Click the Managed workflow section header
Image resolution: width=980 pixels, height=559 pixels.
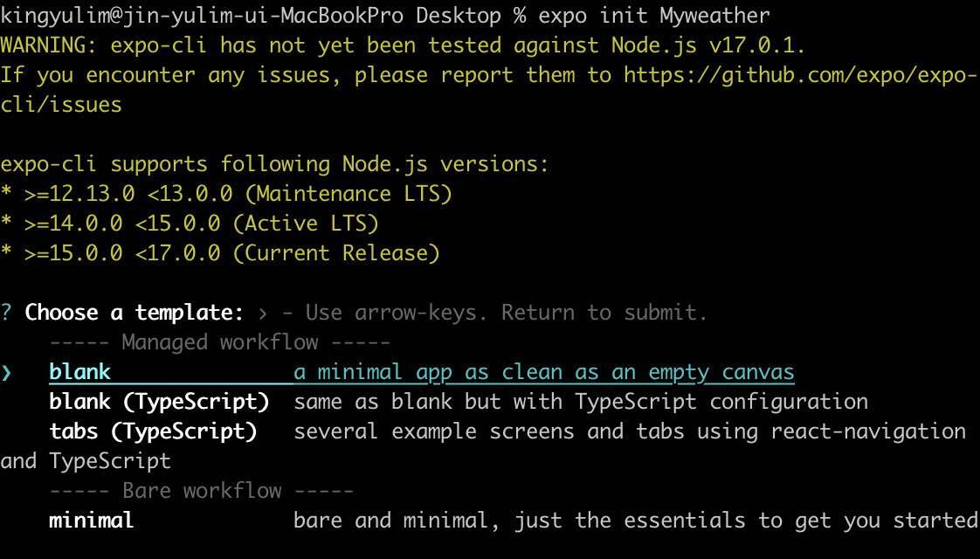[218, 342]
